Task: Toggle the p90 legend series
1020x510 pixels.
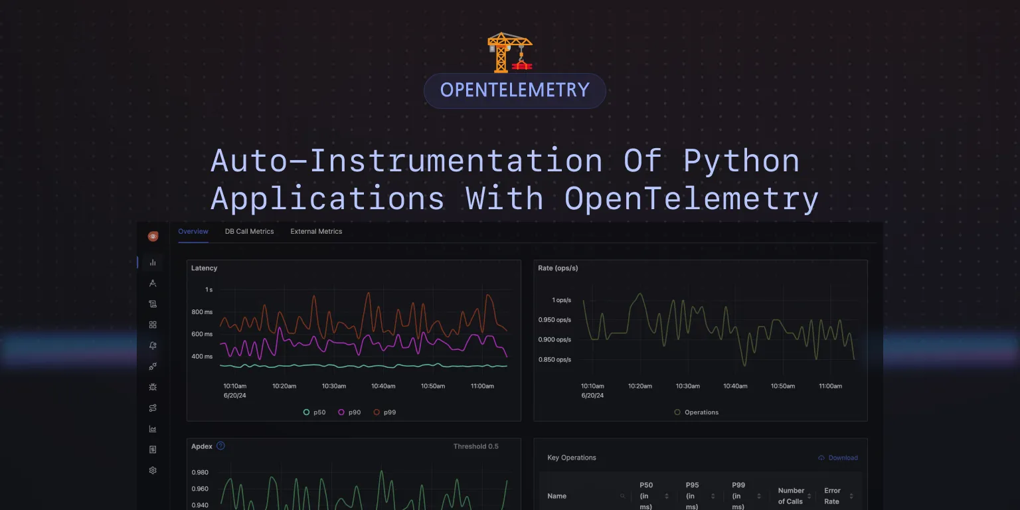Action: pyautogui.click(x=349, y=412)
